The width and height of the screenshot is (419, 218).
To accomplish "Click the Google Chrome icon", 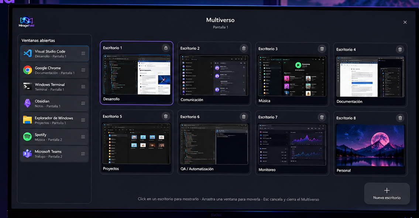I will [x=28, y=70].
